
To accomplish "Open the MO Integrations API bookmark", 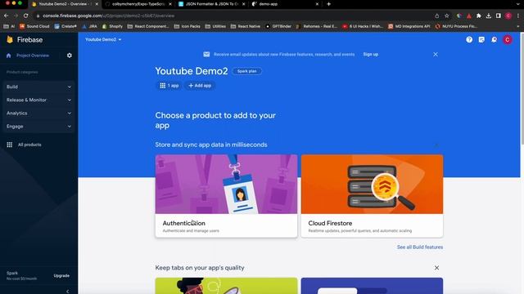I will coord(409,26).
